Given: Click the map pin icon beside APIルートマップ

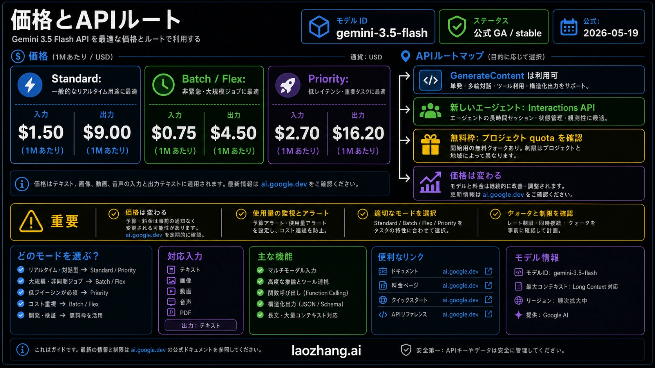Looking at the screenshot, I should click(406, 56).
